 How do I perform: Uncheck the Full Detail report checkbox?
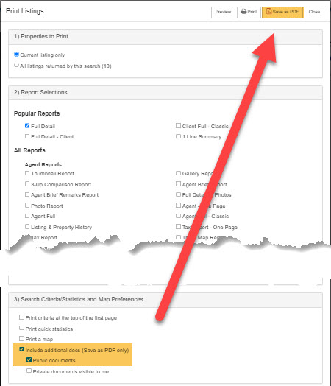(27, 126)
